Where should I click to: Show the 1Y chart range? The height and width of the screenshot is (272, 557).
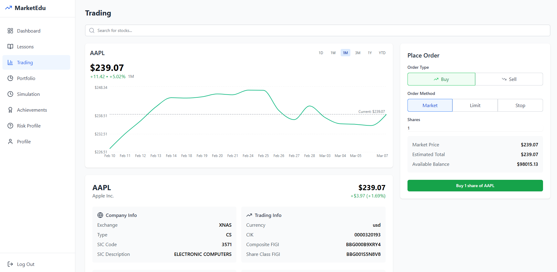tap(370, 53)
